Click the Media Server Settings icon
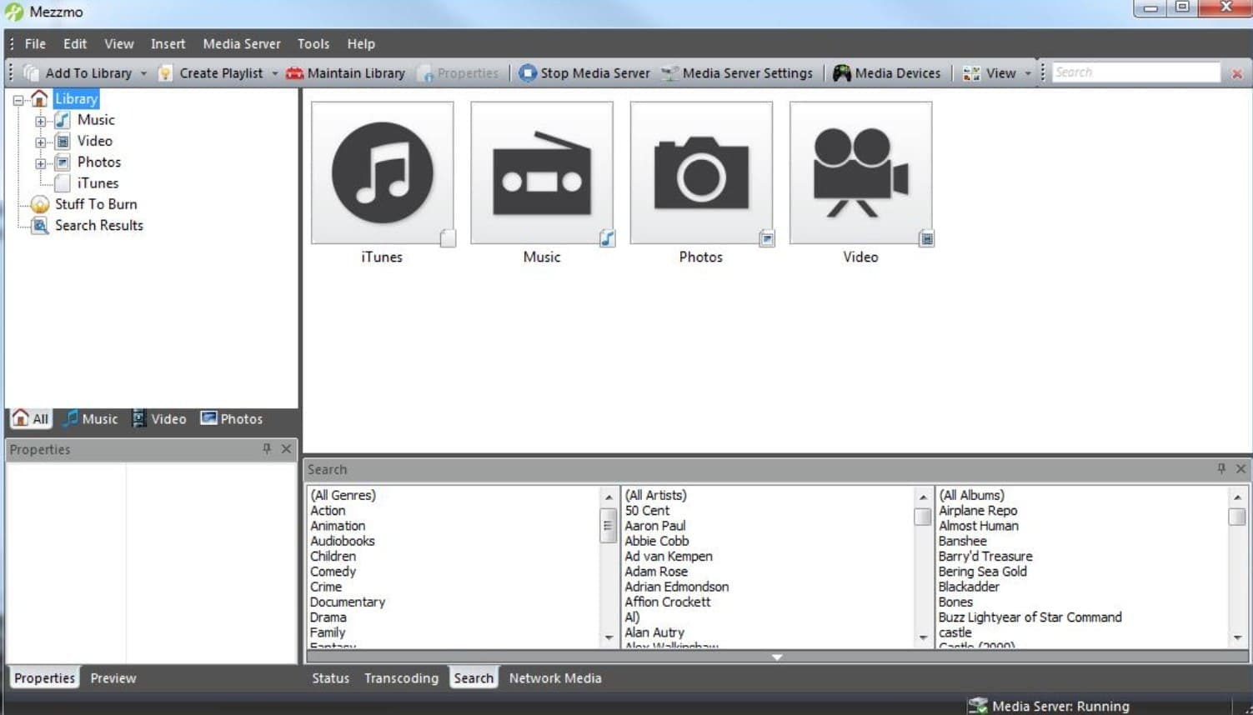The image size is (1253, 715). point(669,73)
